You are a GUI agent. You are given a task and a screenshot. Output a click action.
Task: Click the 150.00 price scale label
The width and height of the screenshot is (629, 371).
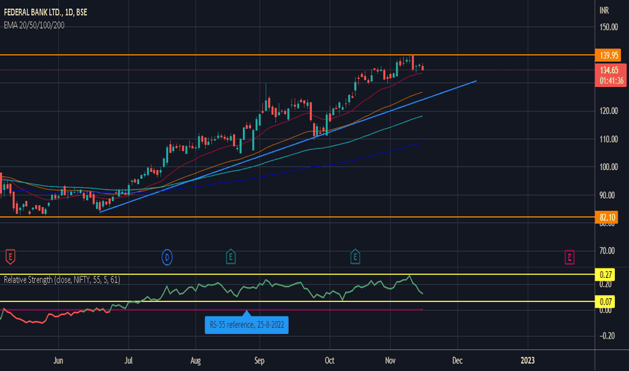608,27
